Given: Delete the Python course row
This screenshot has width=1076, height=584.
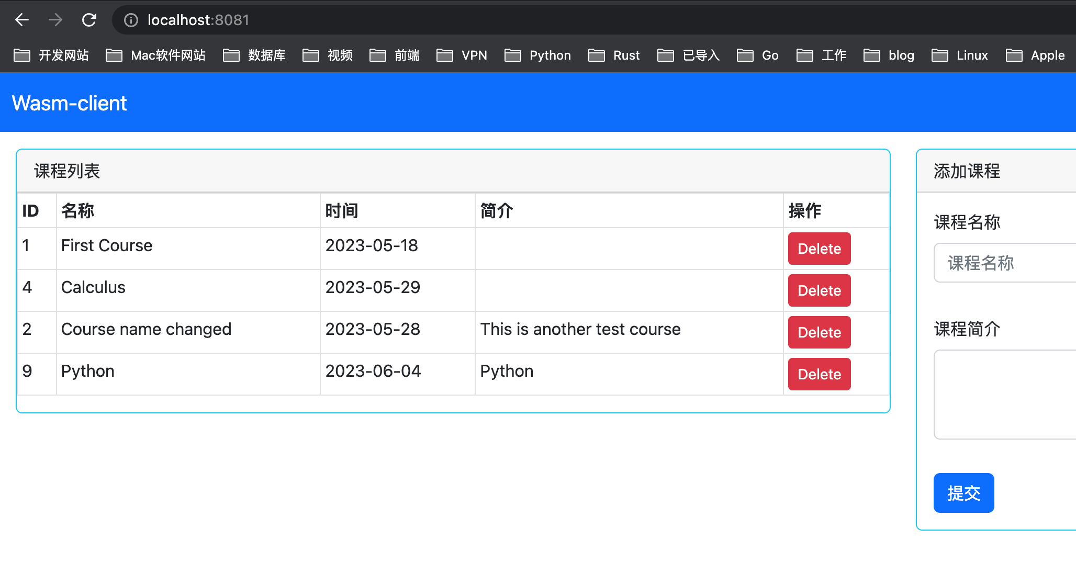Looking at the screenshot, I should click(819, 374).
